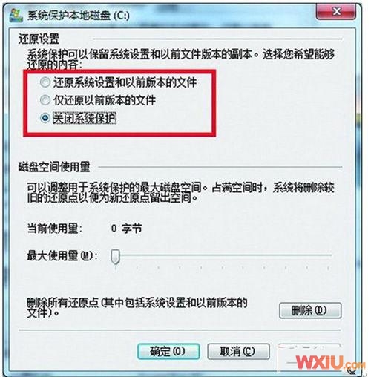
Task: Click the 0 字节 usage value
Action: coord(126,229)
